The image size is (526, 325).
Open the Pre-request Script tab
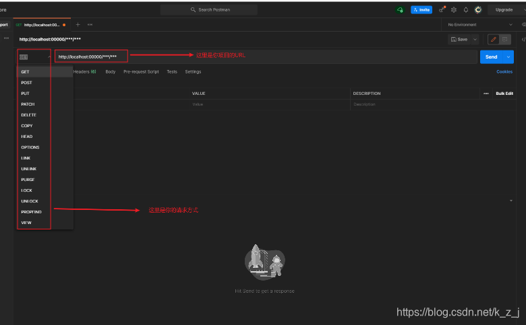click(x=141, y=71)
